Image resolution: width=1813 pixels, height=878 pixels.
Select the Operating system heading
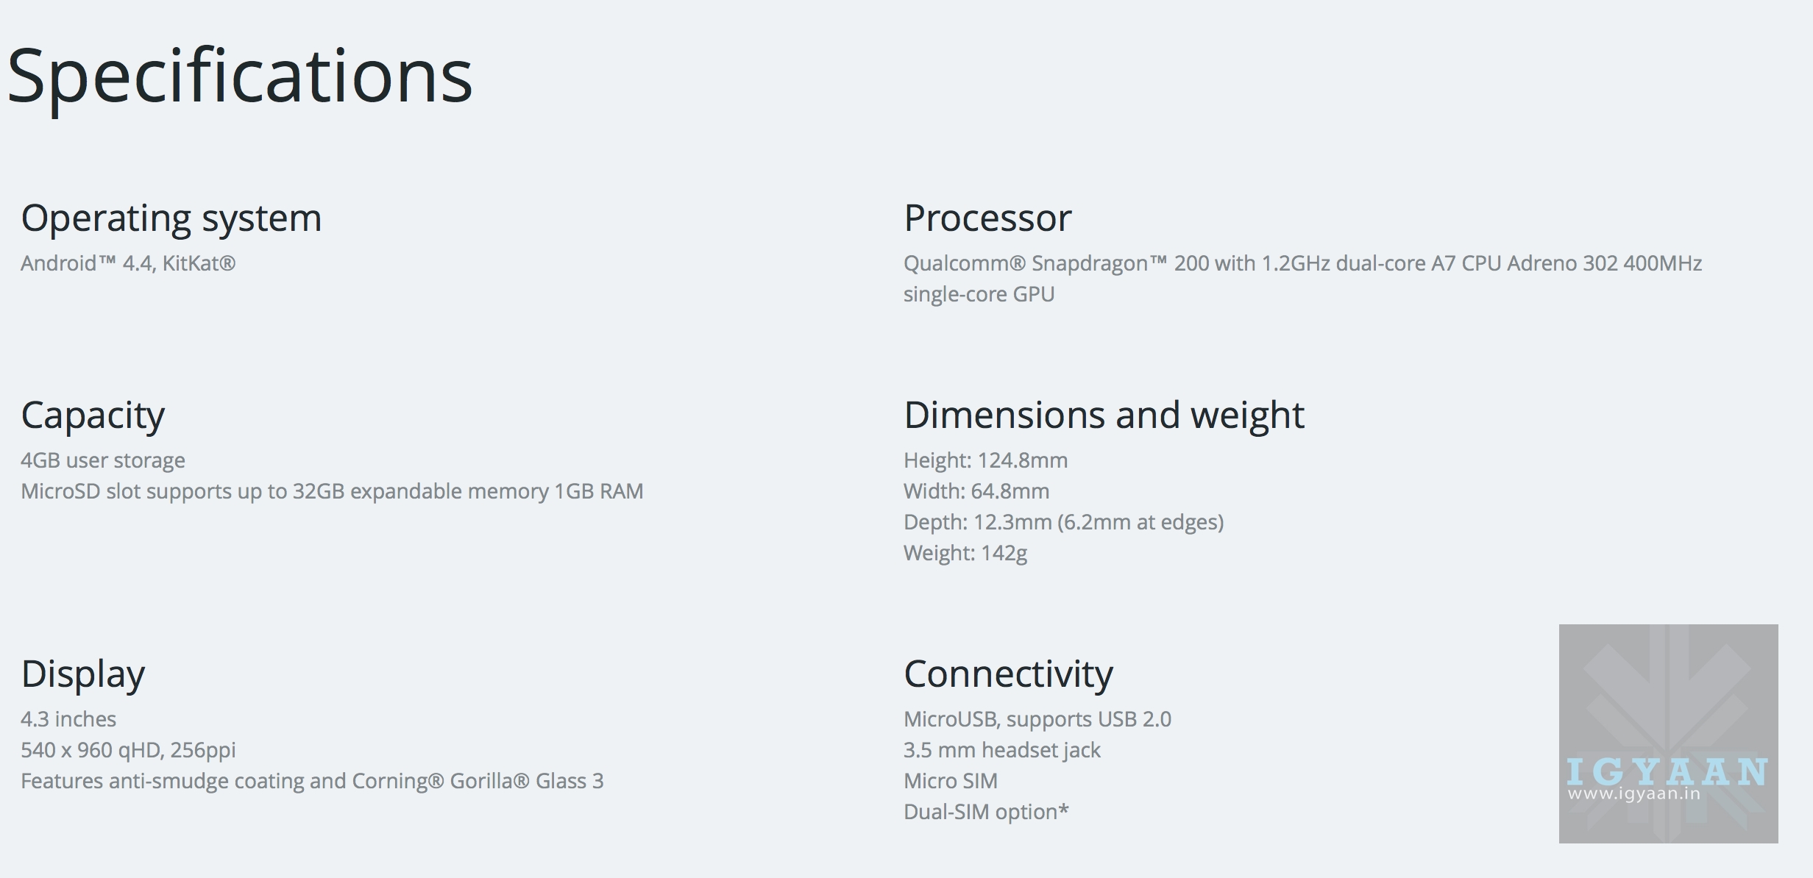pyautogui.click(x=171, y=218)
